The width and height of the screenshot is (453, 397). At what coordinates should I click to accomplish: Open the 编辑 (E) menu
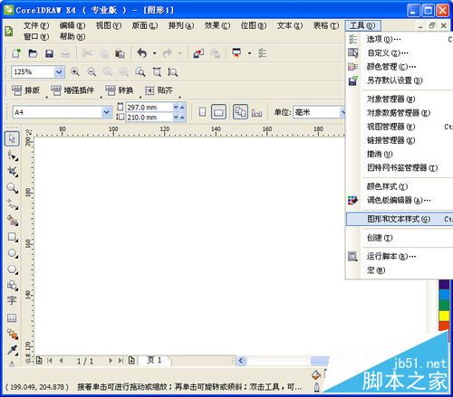click(72, 25)
